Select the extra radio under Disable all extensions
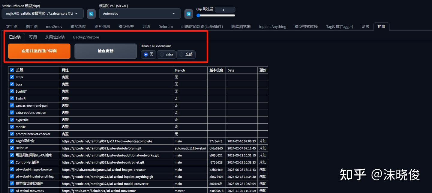This screenshot has height=193, width=432. 161,55
